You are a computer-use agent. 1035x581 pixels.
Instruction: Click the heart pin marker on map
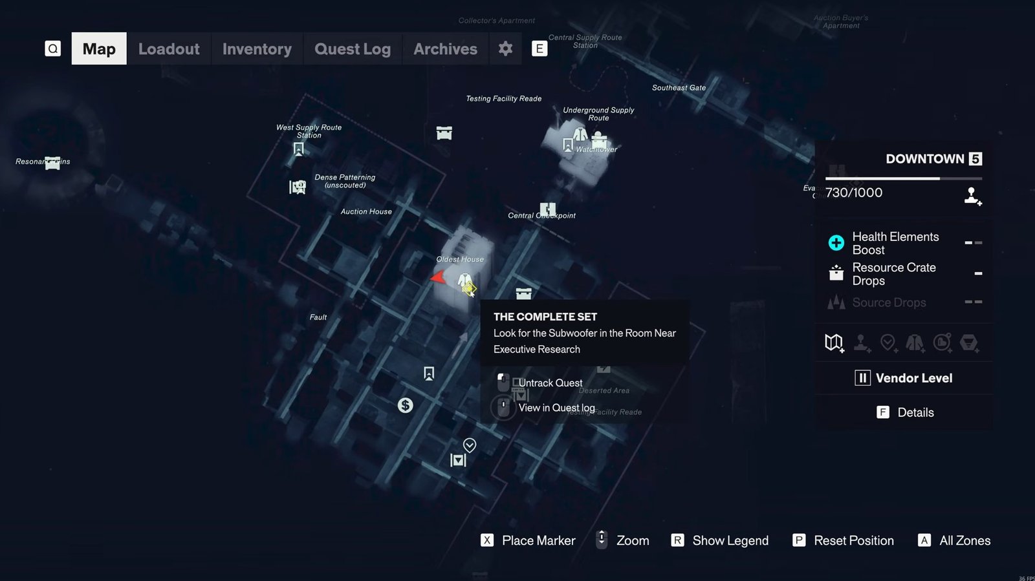click(470, 445)
